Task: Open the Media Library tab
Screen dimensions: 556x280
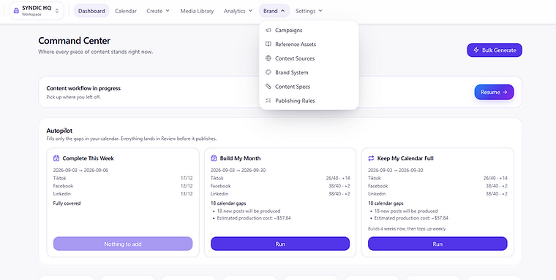Action: (197, 11)
